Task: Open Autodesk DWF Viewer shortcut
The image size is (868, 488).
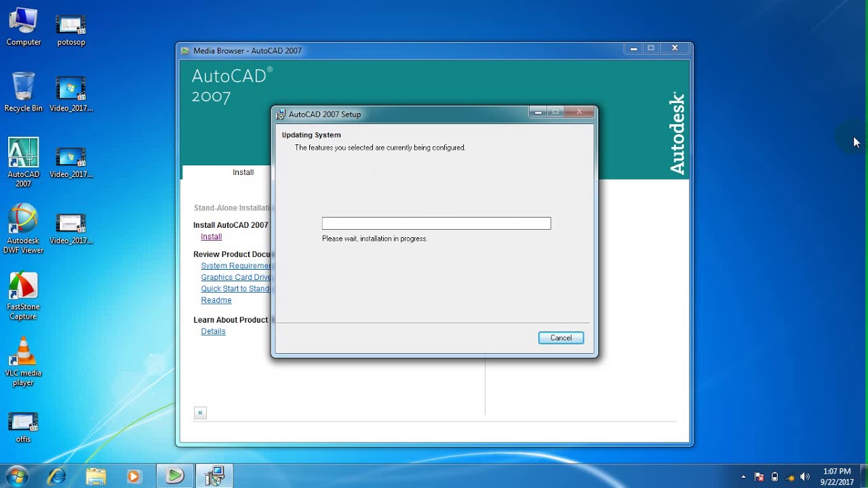Action: (24, 229)
